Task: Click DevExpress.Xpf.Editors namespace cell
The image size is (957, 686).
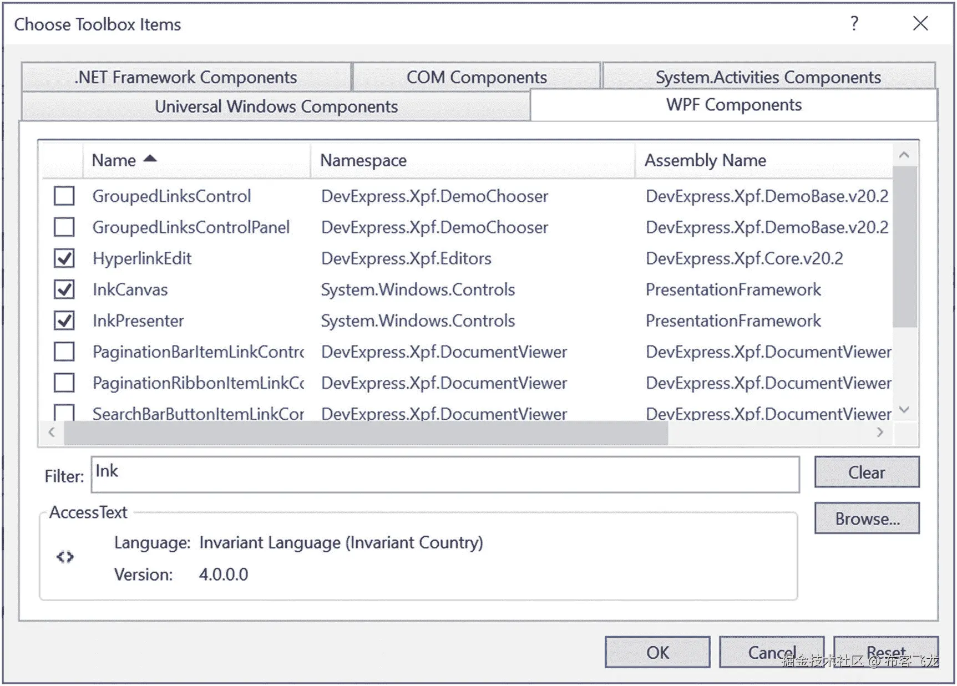Action: pos(406,258)
